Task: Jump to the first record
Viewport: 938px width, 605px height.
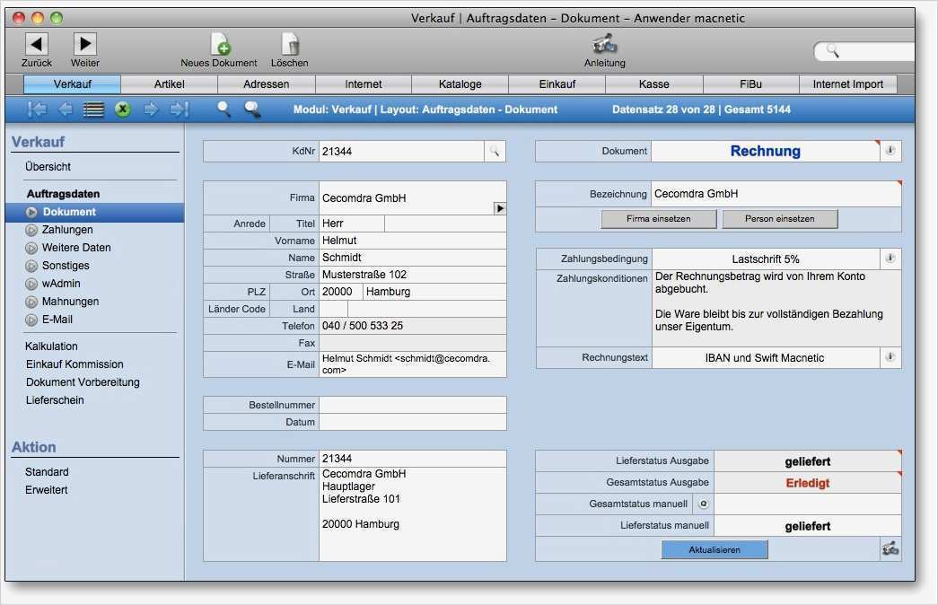Action: click(39, 110)
